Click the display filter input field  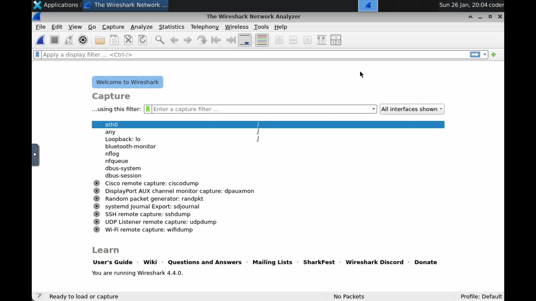tap(255, 55)
